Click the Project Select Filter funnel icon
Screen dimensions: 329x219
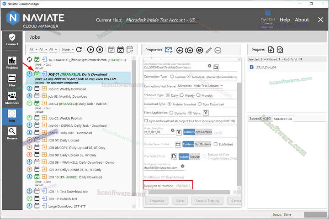click(179, 132)
